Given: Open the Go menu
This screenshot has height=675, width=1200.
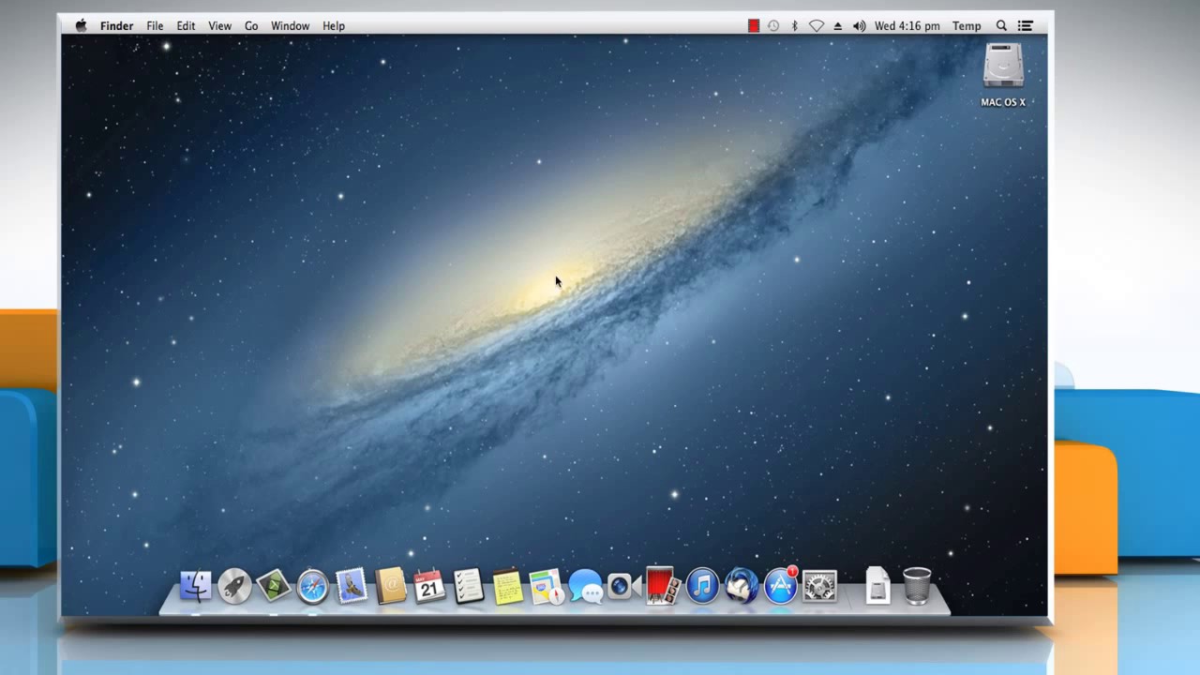Looking at the screenshot, I should [x=251, y=26].
